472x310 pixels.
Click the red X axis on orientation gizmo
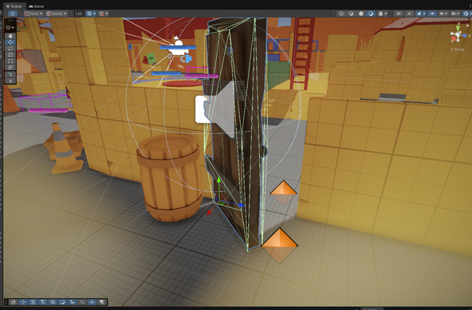coord(454,39)
